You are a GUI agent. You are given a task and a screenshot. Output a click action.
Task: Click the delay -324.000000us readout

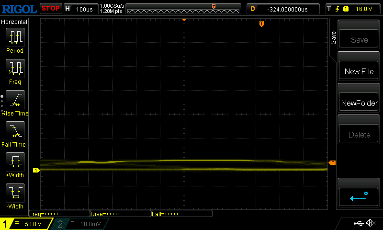[x=287, y=9]
